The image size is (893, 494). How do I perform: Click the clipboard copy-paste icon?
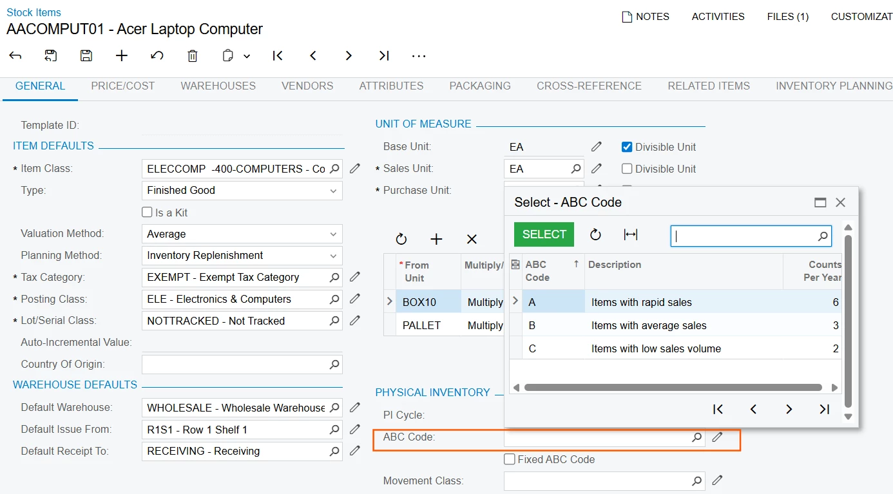click(227, 56)
